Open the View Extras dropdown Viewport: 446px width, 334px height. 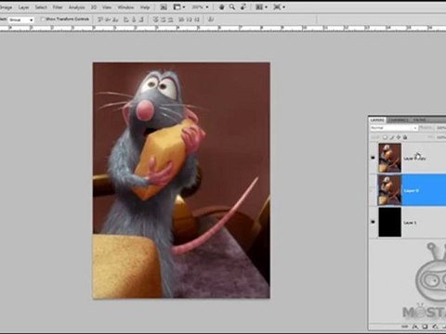point(178,7)
